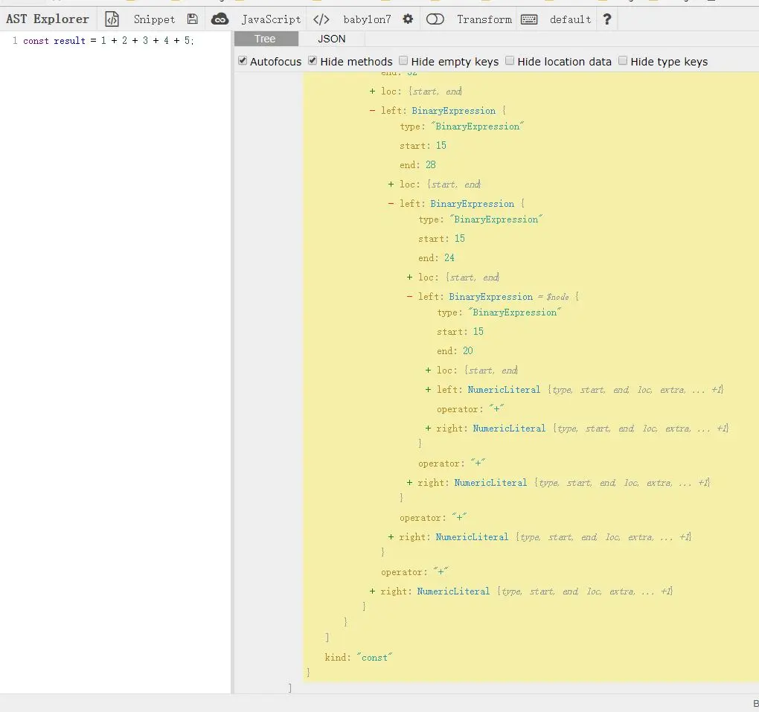The height and width of the screenshot is (712, 759).
Task: Switch to the JSON tab
Action: click(332, 39)
